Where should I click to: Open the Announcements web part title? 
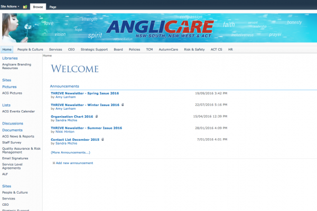point(64,86)
